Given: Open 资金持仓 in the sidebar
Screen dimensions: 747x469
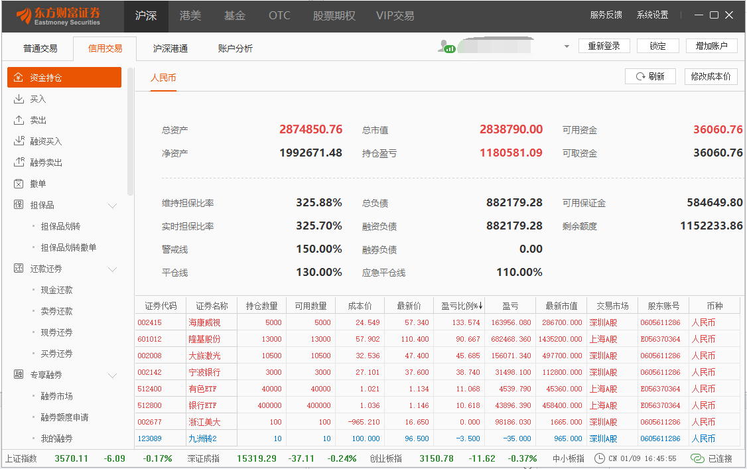Looking at the screenshot, I should coord(64,77).
